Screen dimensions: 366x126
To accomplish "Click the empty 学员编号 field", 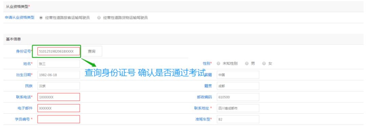I will click(59, 119).
